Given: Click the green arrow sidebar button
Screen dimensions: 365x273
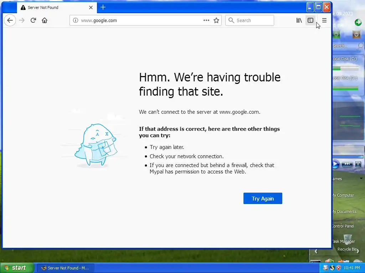Looking at the screenshot, I should click(358, 22).
